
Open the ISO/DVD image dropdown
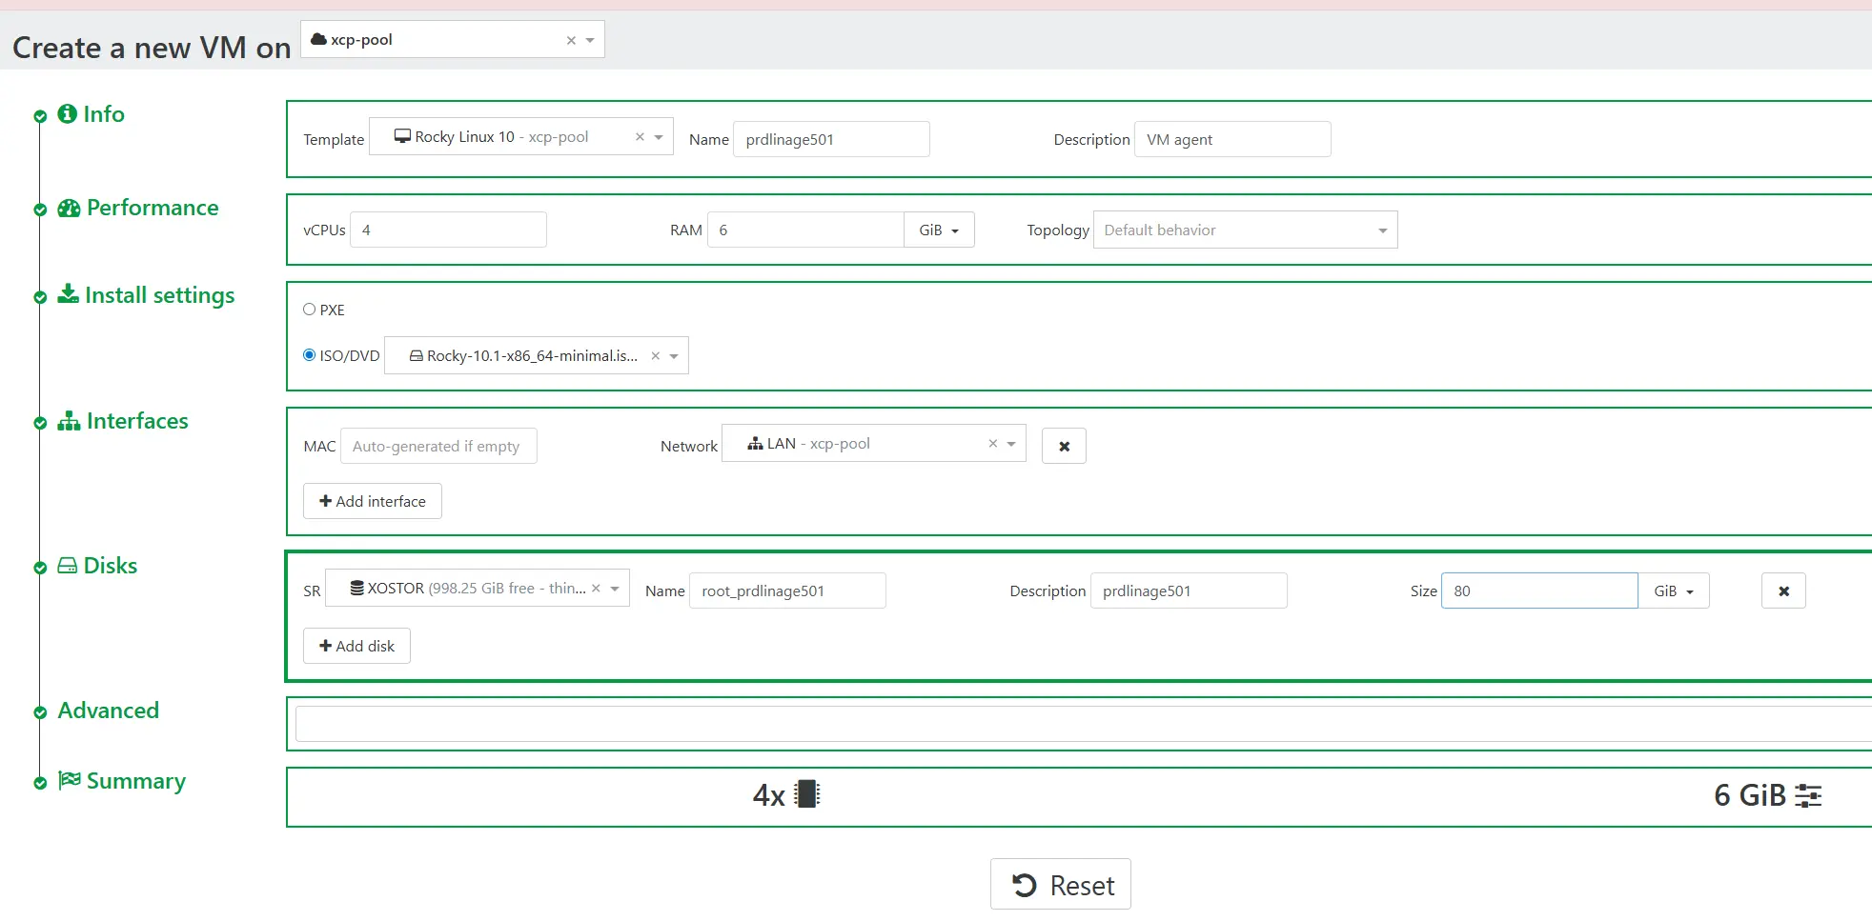click(674, 356)
